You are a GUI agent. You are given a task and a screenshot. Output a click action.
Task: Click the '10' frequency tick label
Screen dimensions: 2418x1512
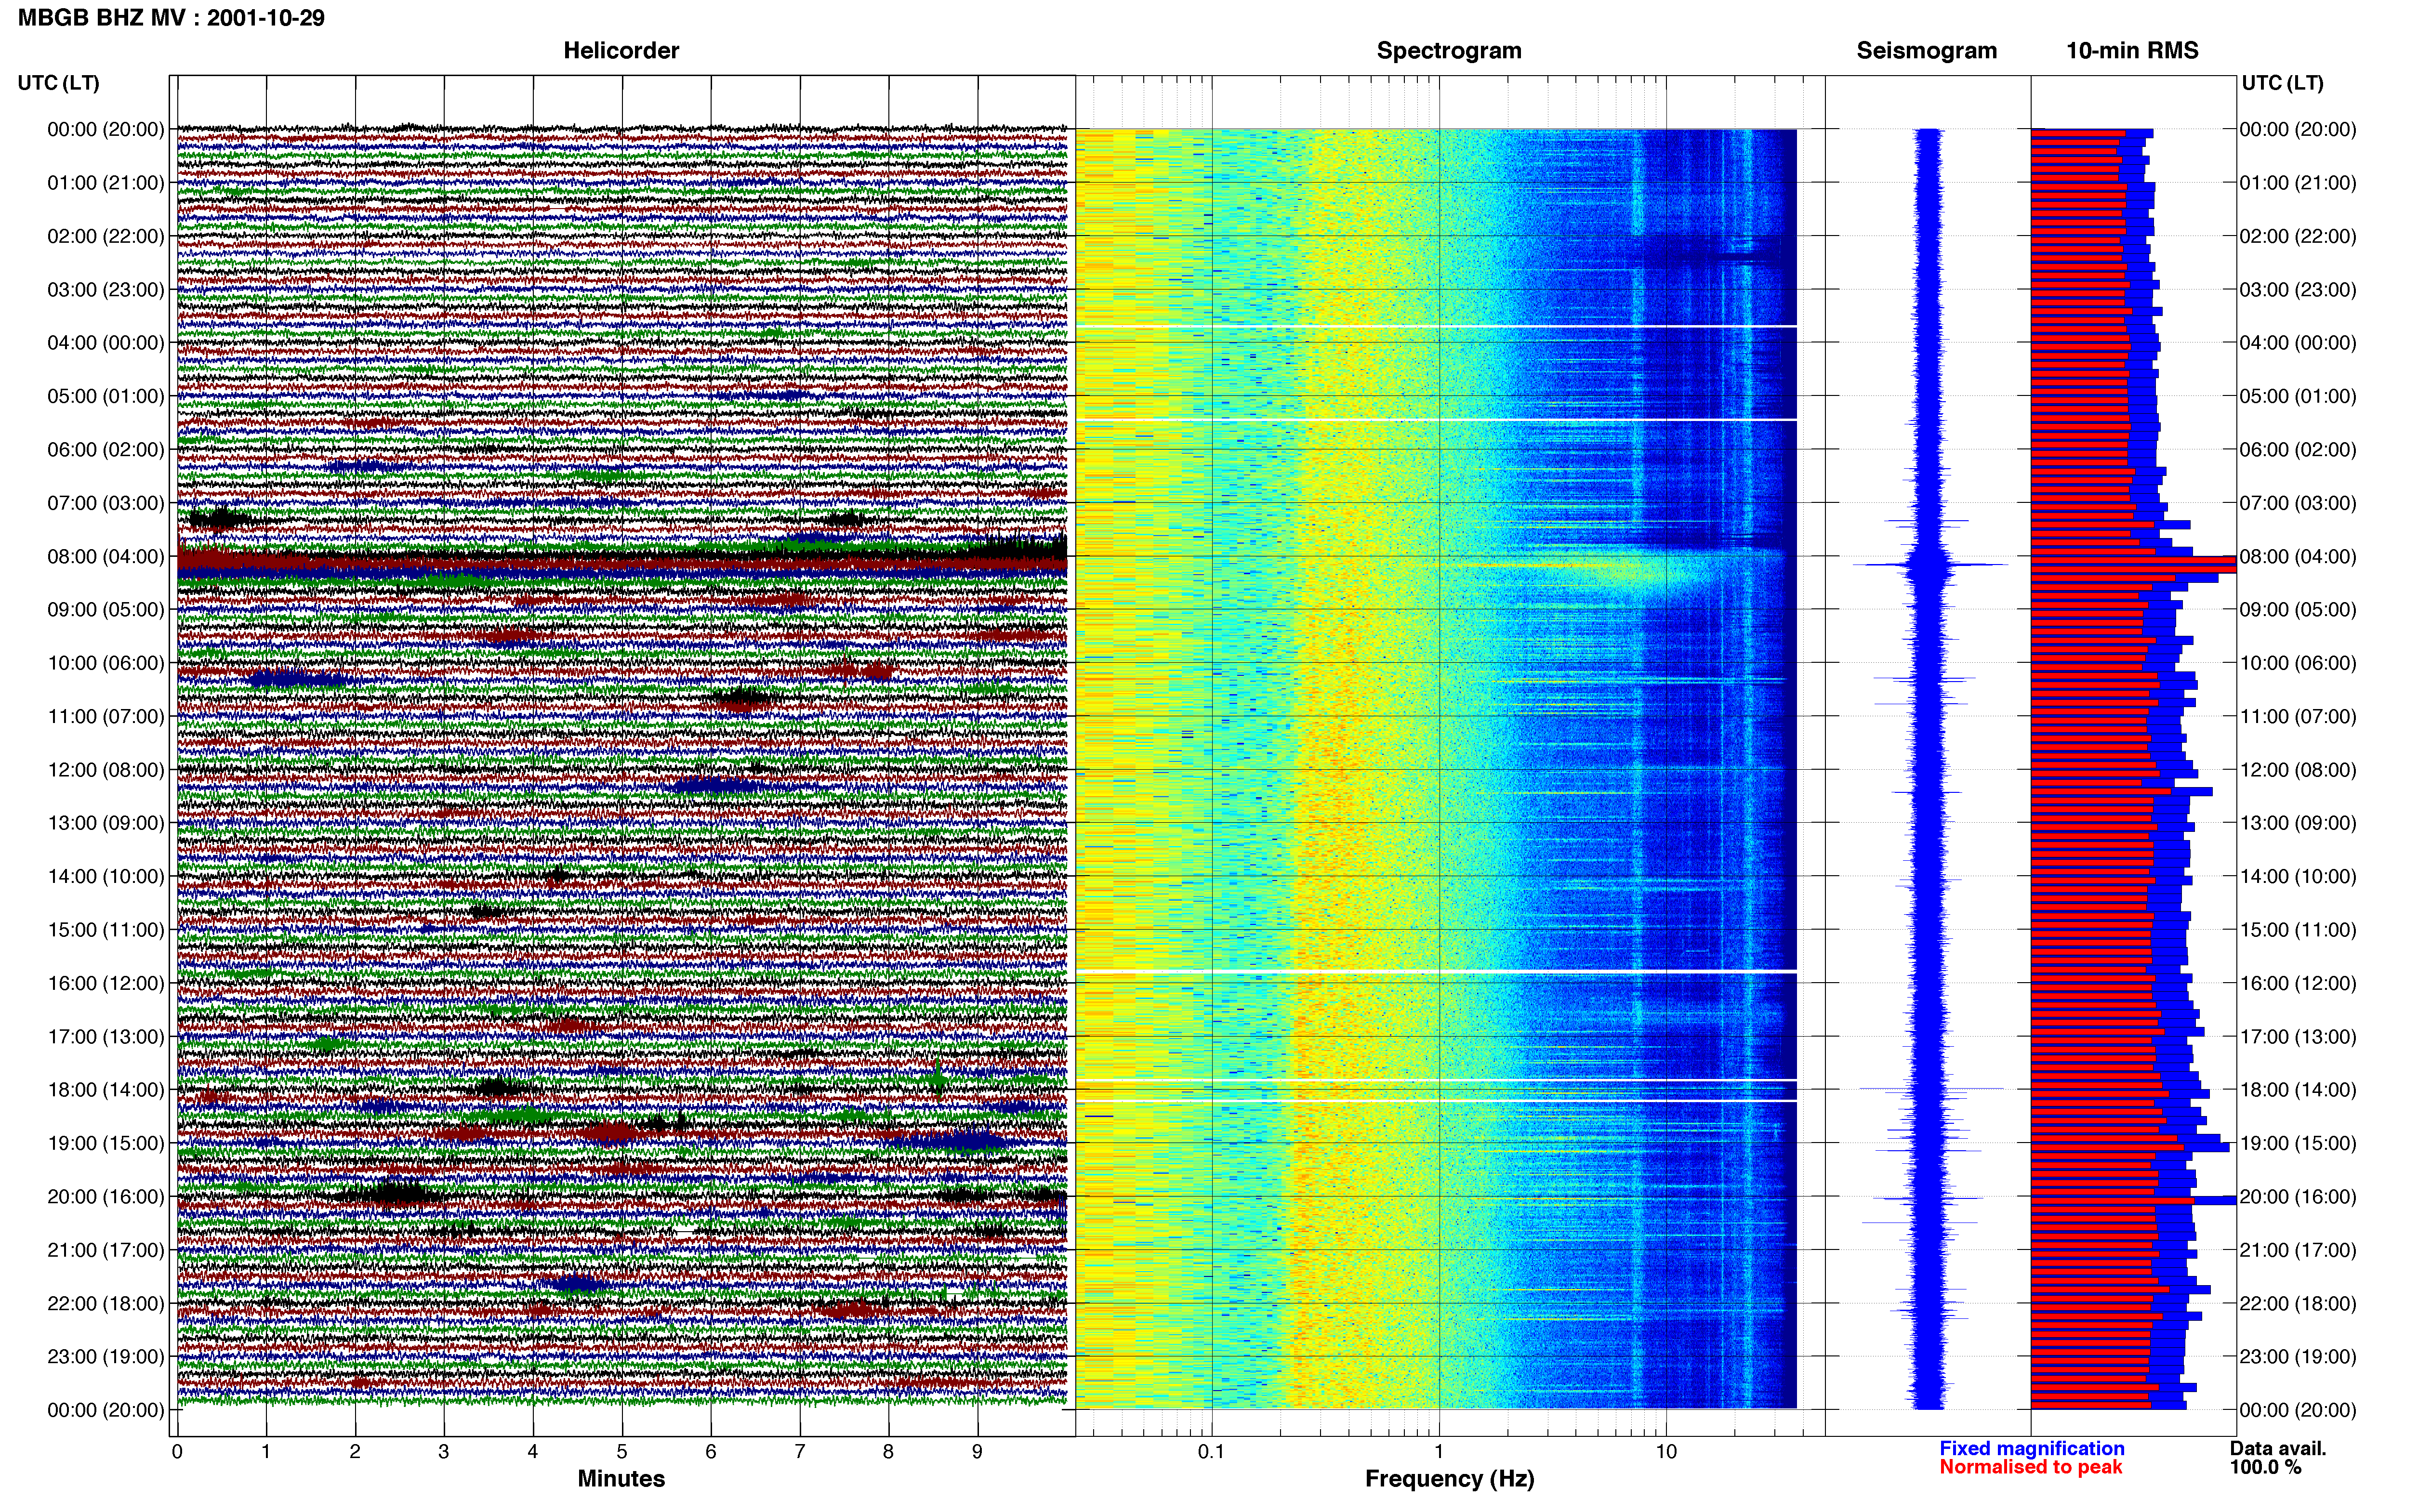point(1665,1452)
